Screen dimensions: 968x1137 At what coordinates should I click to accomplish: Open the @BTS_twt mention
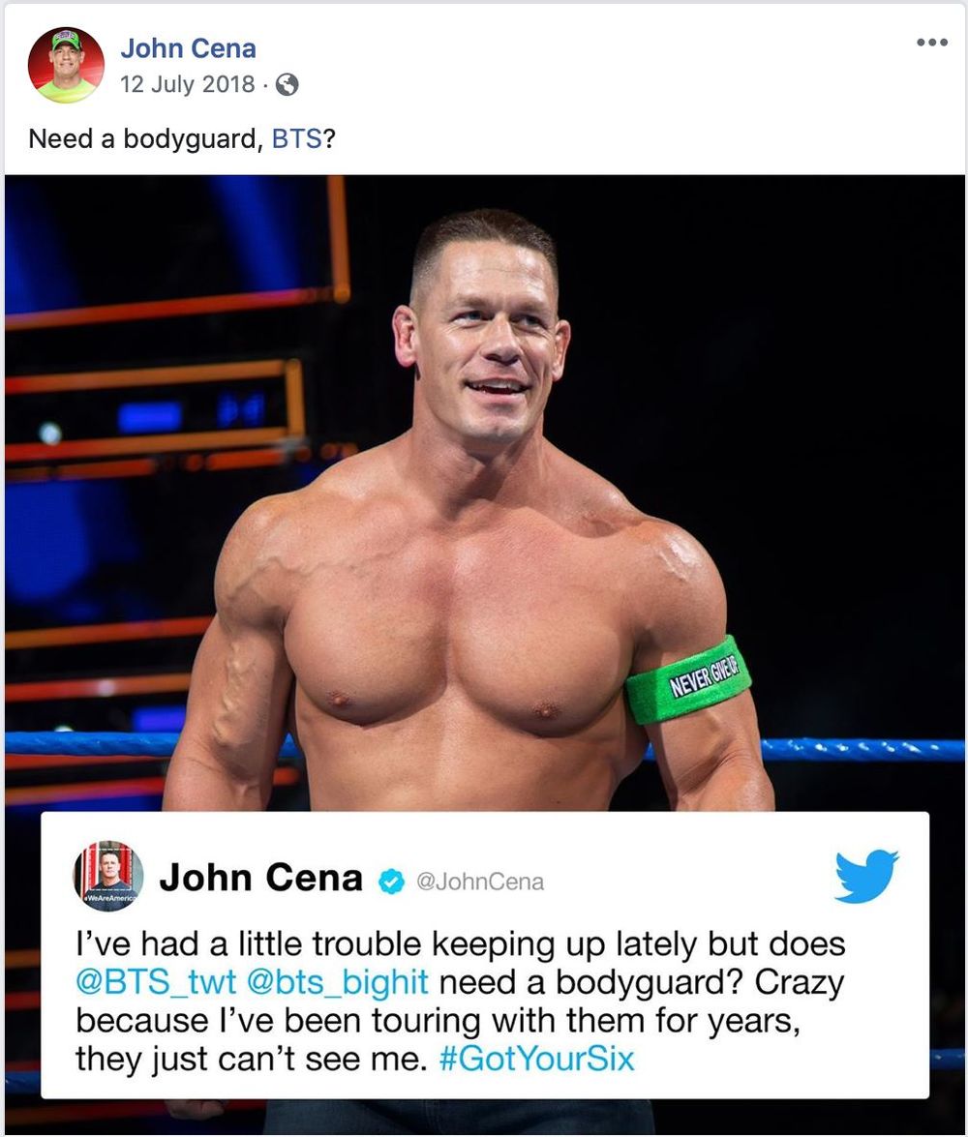pos(156,982)
